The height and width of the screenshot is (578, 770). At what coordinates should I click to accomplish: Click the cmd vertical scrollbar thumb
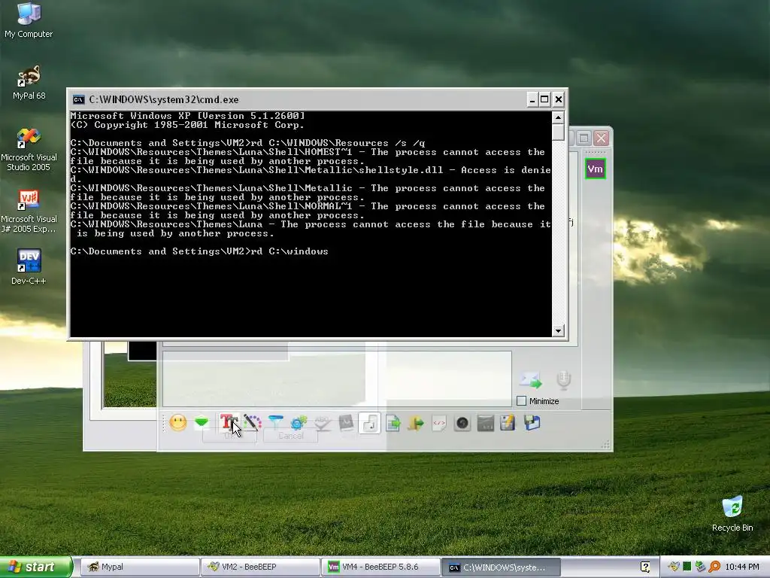pyautogui.click(x=558, y=132)
